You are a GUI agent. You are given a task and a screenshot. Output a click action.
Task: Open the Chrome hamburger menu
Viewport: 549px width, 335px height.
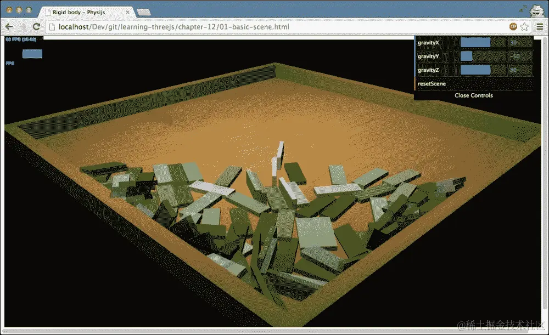(x=540, y=26)
